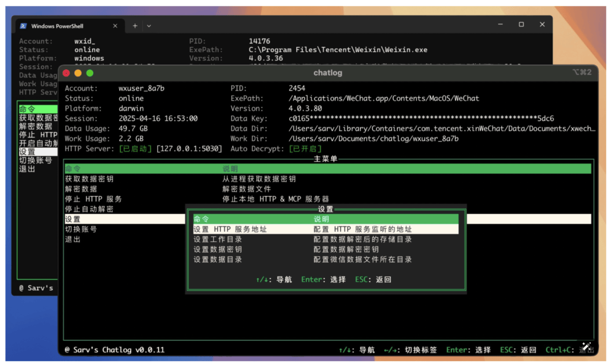Choose 设置工作目录 in the settings popup
Image resolution: width=608 pixels, height=363 pixels.
(x=217, y=240)
